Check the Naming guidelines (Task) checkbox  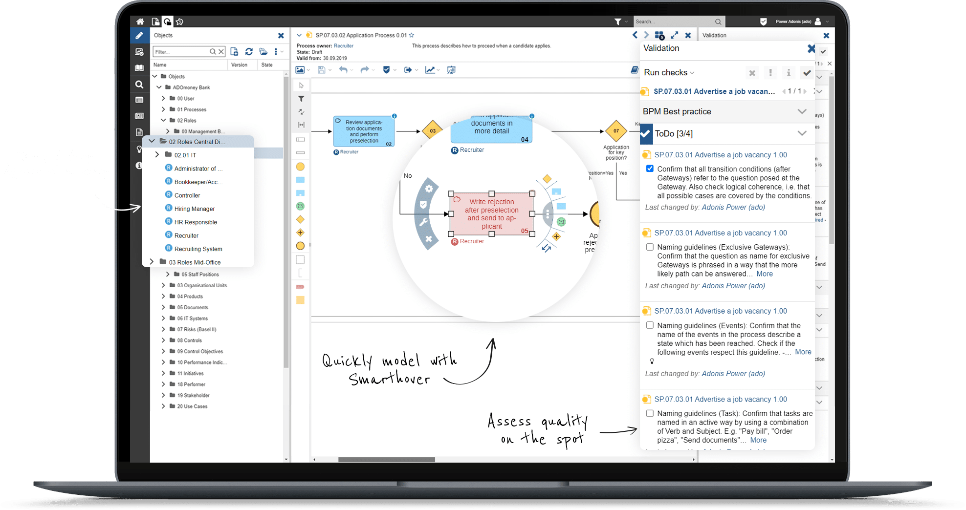[x=650, y=413]
